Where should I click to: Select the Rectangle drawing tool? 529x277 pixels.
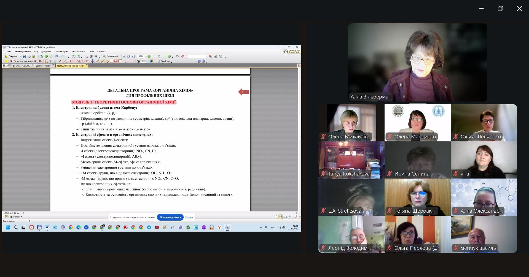coord(69,61)
